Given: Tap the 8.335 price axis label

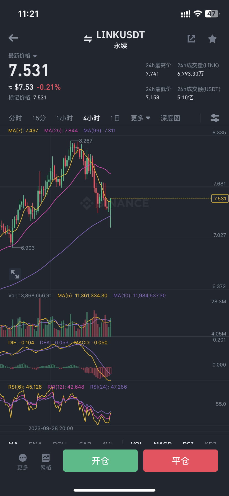Looking at the screenshot, I should 219,132.
